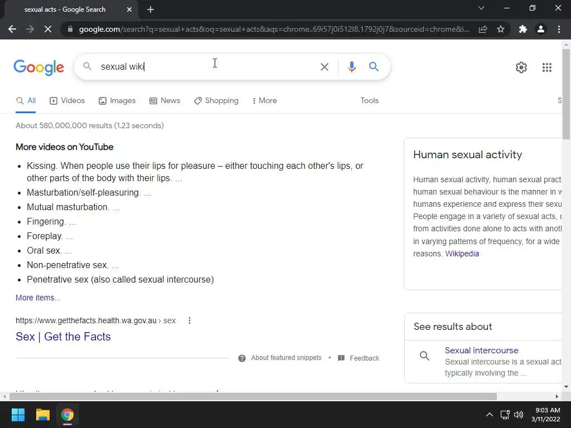Open the clock showing 9:03 AM
This screenshot has height=428, width=571.
[x=545, y=415]
